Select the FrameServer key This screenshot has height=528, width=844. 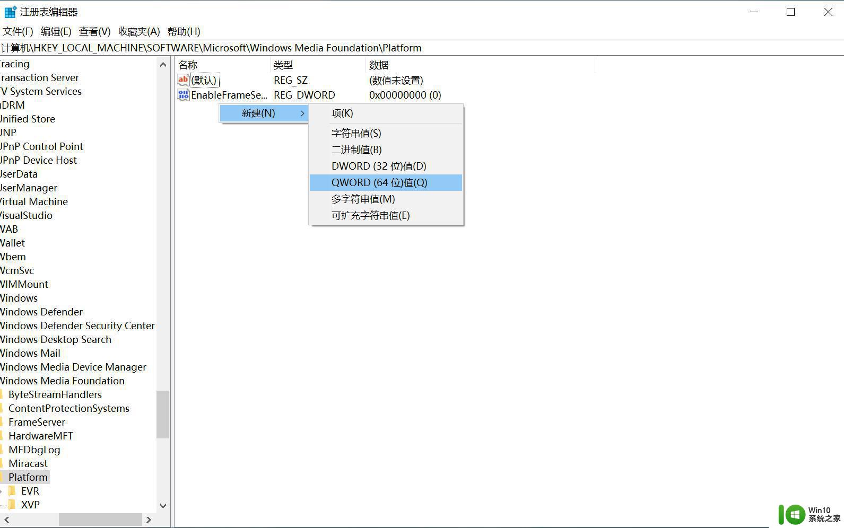pos(37,422)
